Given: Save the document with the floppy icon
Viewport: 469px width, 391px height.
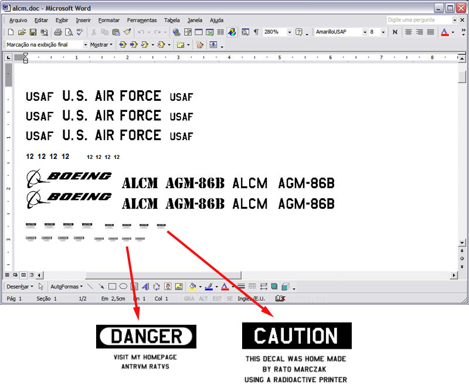Looking at the screenshot, I should point(33,32).
